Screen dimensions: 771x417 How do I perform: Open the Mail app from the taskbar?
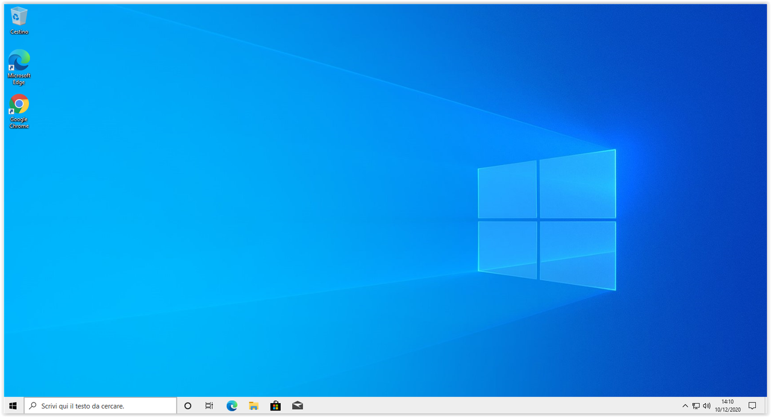pyautogui.click(x=298, y=406)
